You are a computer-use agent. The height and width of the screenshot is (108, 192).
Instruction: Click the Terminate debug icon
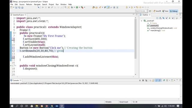tap(49, 7)
